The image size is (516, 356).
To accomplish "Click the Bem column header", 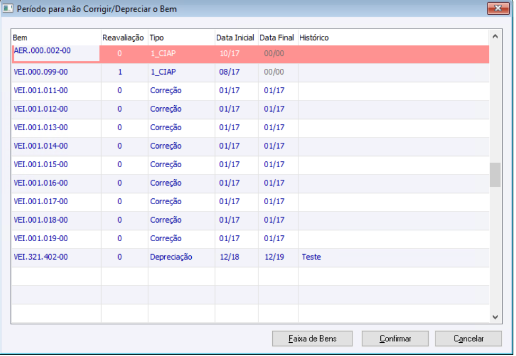I will pyautogui.click(x=56, y=38).
